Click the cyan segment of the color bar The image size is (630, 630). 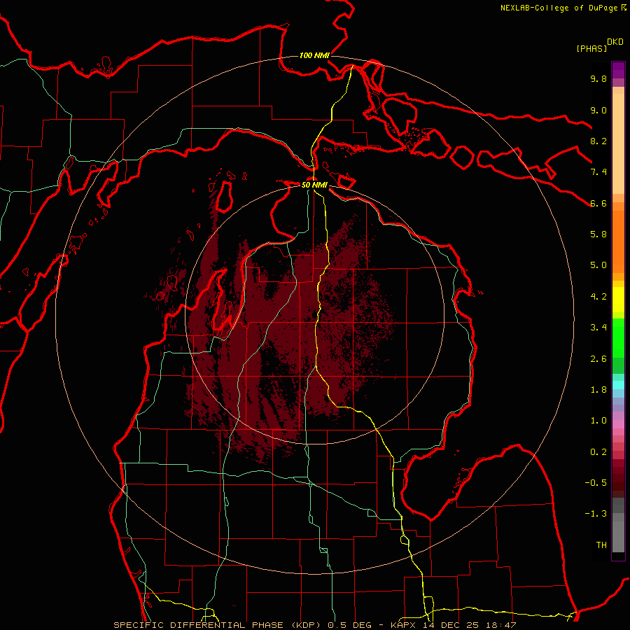(618, 384)
